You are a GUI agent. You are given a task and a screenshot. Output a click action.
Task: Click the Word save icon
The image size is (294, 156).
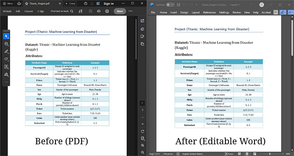[x=179, y=5]
